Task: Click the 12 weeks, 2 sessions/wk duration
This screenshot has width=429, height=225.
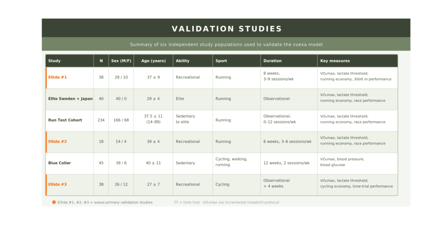Action: click(x=287, y=163)
